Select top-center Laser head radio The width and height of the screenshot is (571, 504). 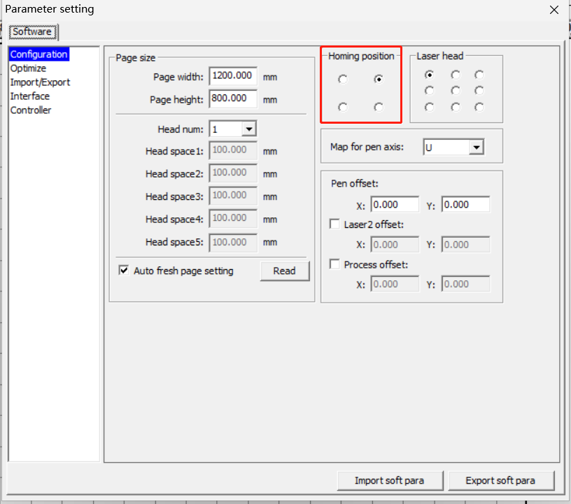tap(456, 75)
